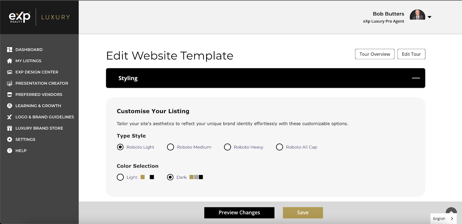Click the Tour Overview button
Viewport: 462px width, 224px height.
(375, 54)
